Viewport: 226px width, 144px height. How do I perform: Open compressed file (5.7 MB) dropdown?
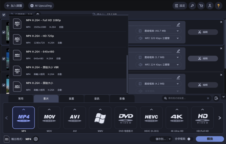pos(159,57)
